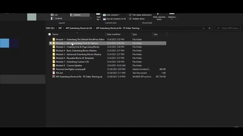This screenshot has width=243, height=136.
Task: Select Module 8 - Course Updates
Action: tap(69, 65)
